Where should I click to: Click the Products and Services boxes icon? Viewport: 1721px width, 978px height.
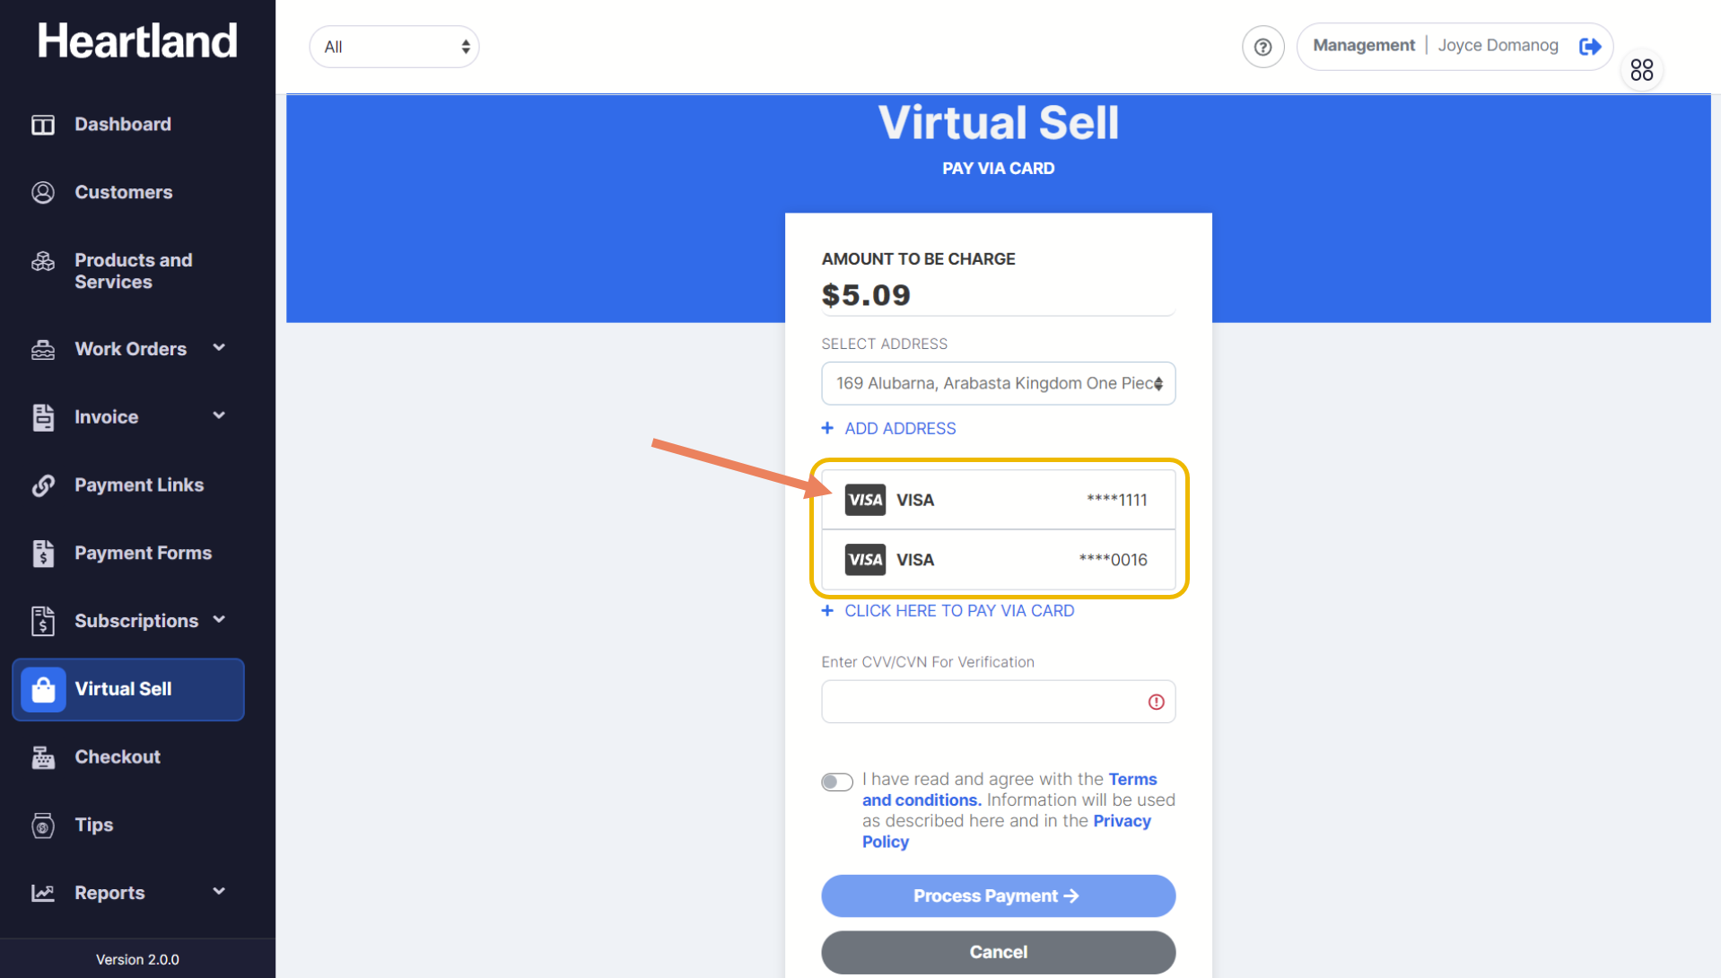pyautogui.click(x=43, y=261)
